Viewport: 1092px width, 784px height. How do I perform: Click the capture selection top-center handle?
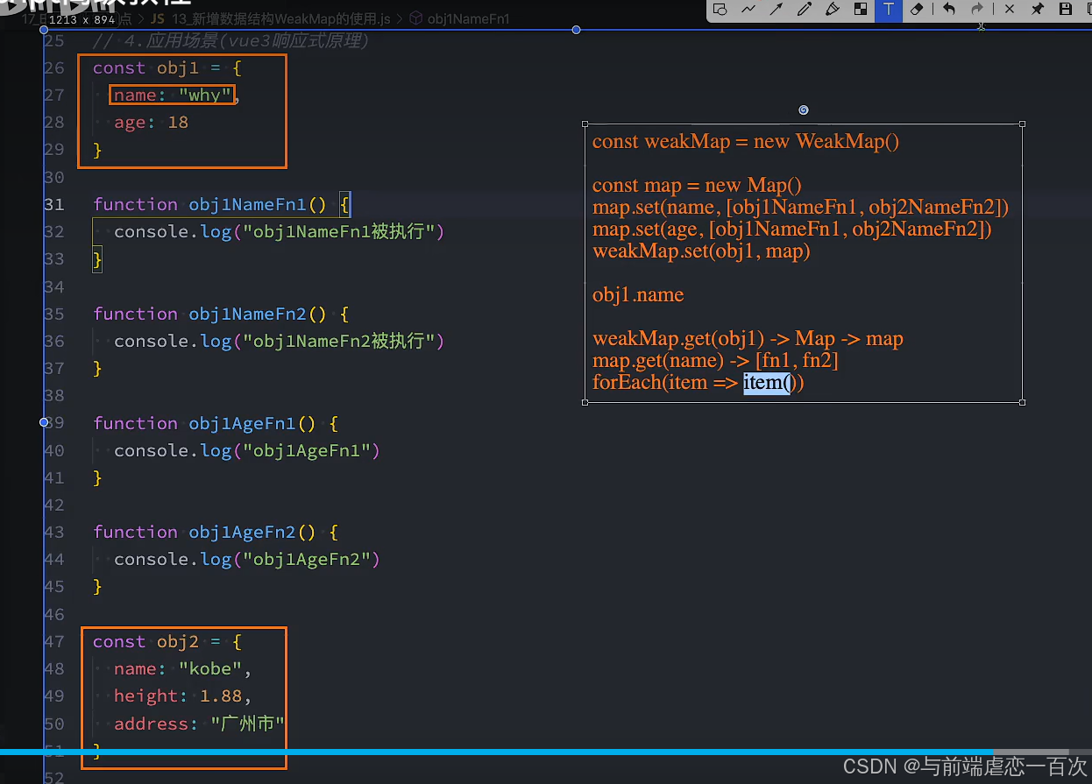point(576,30)
